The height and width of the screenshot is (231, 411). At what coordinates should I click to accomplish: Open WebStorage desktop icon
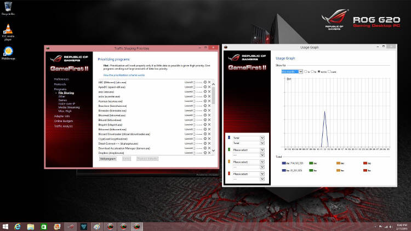[x=8, y=53]
